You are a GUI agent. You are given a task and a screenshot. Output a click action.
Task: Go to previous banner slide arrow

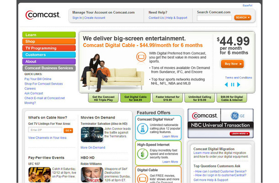pos(226,85)
